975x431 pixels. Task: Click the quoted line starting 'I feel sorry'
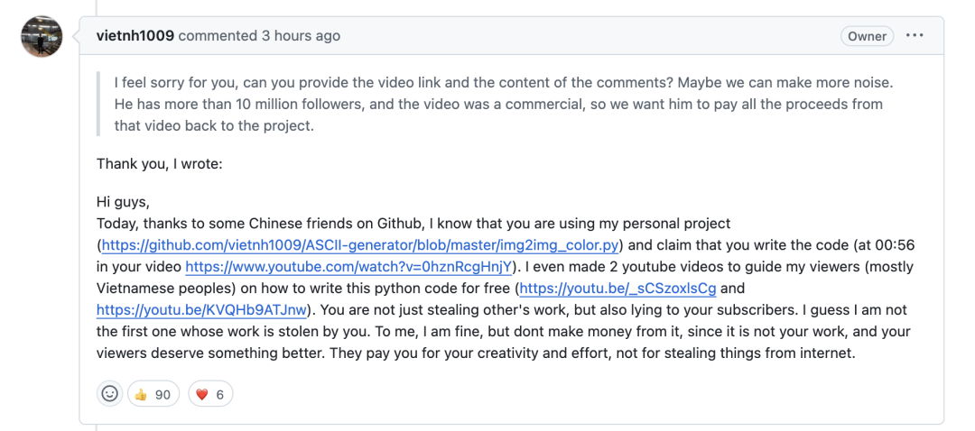coord(503,82)
